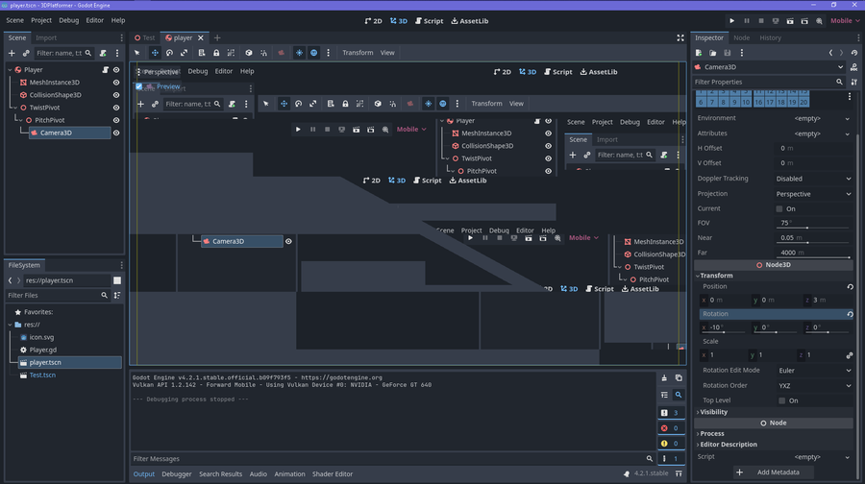This screenshot has height=484, width=865.
Task: Activate Scale Mode tool in 3D toolbar
Action: (x=184, y=53)
